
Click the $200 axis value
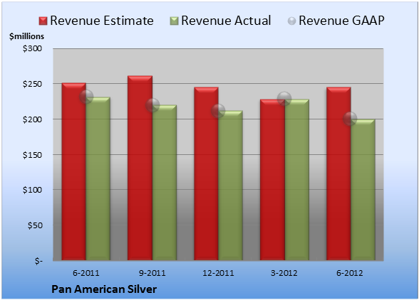[x=32, y=119]
